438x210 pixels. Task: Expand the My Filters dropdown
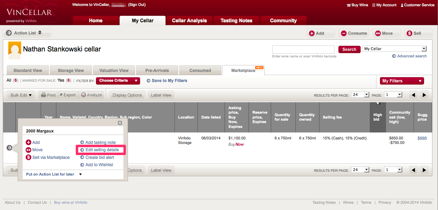(x=402, y=81)
